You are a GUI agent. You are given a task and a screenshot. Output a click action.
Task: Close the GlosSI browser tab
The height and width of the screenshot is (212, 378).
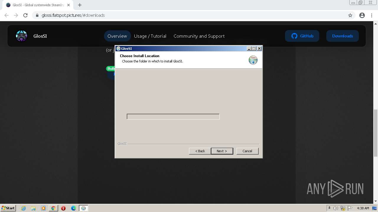[x=68, y=5]
